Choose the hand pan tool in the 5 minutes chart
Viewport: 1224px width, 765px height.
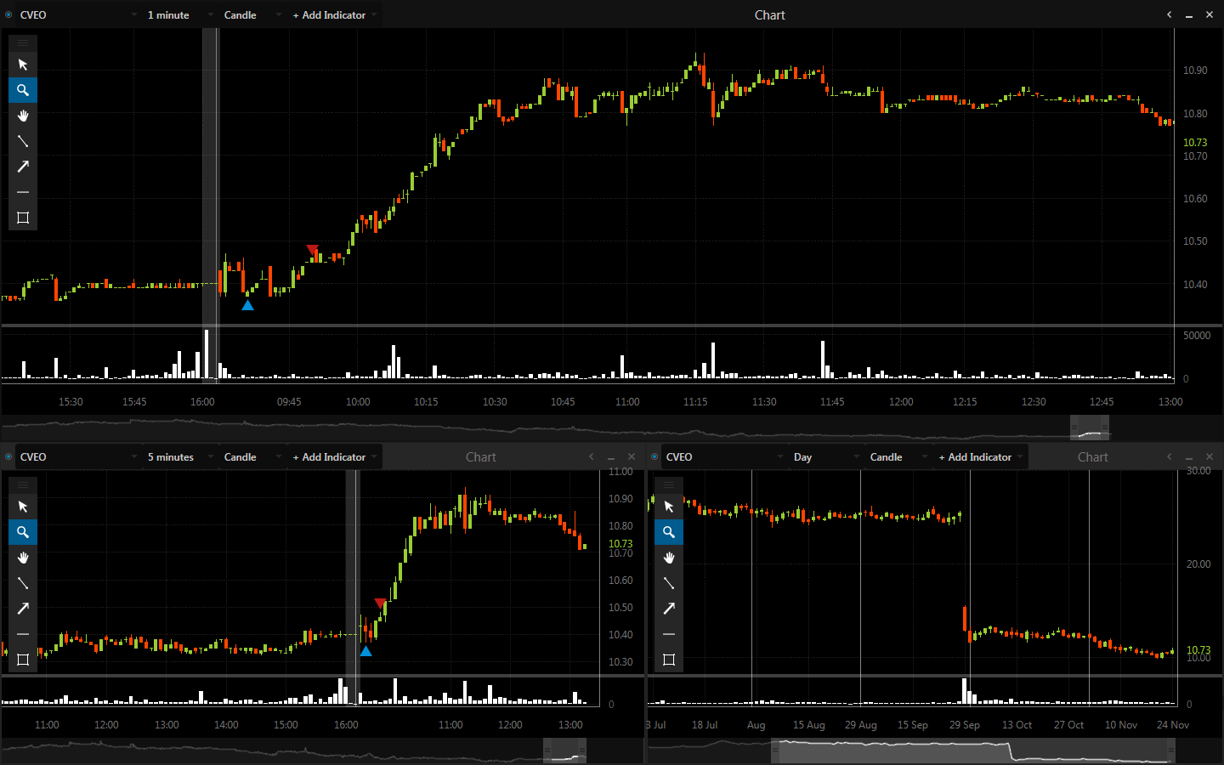coord(23,558)
